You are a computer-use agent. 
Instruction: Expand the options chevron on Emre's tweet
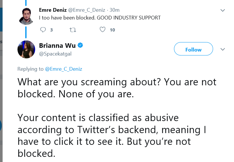[x=223, y=10]
